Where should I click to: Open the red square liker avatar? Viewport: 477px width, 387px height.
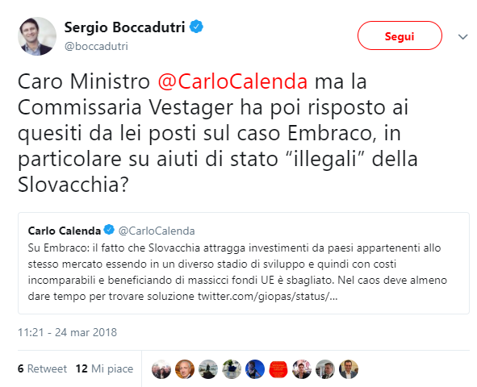coord(278,369)
